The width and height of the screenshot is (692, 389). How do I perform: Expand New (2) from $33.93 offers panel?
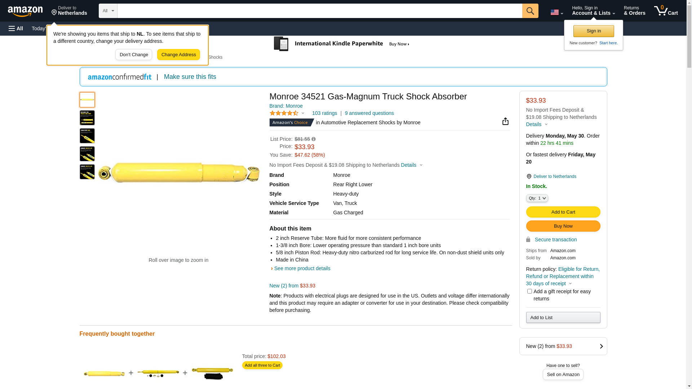[x=563, y=346]
